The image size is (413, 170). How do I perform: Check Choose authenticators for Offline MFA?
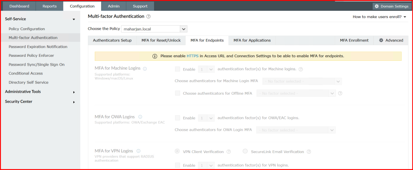177,93
